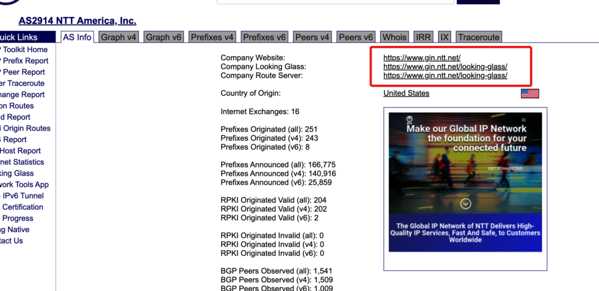The width and height of the screenshot is (599, 291).
Task: Open the Company Looking Glass URL
Action: click(445, 67)
